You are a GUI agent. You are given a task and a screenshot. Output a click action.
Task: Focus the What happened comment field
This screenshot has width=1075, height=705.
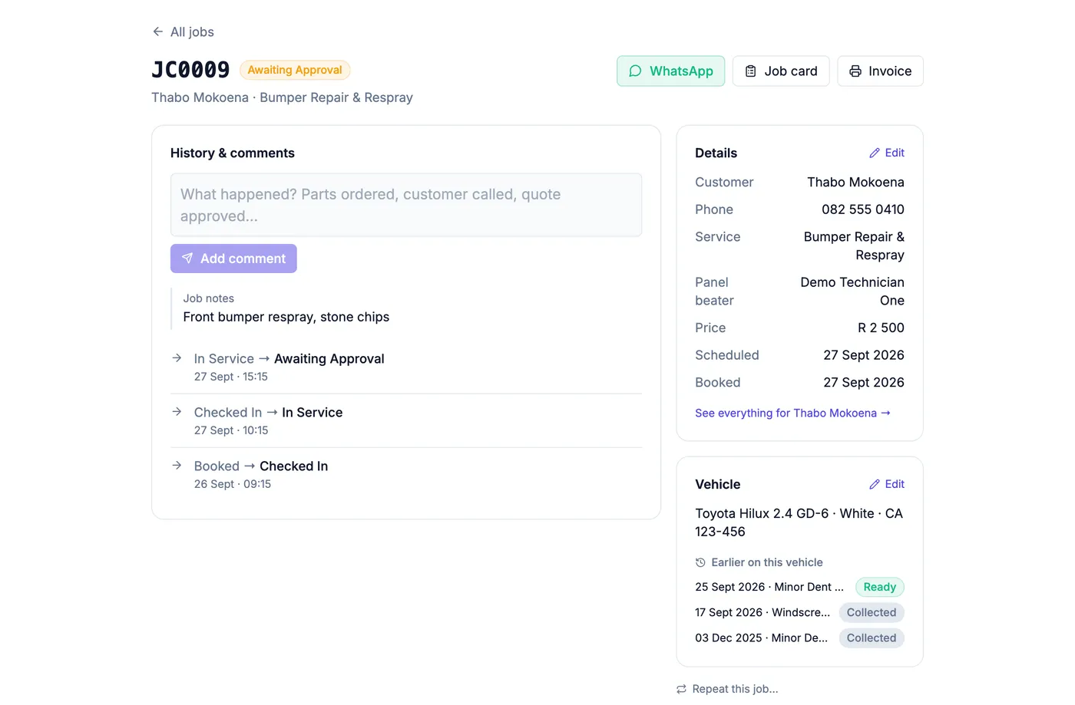coord(406,205)
